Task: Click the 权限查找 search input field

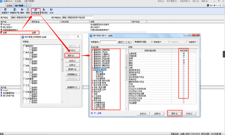Action: 108,42
